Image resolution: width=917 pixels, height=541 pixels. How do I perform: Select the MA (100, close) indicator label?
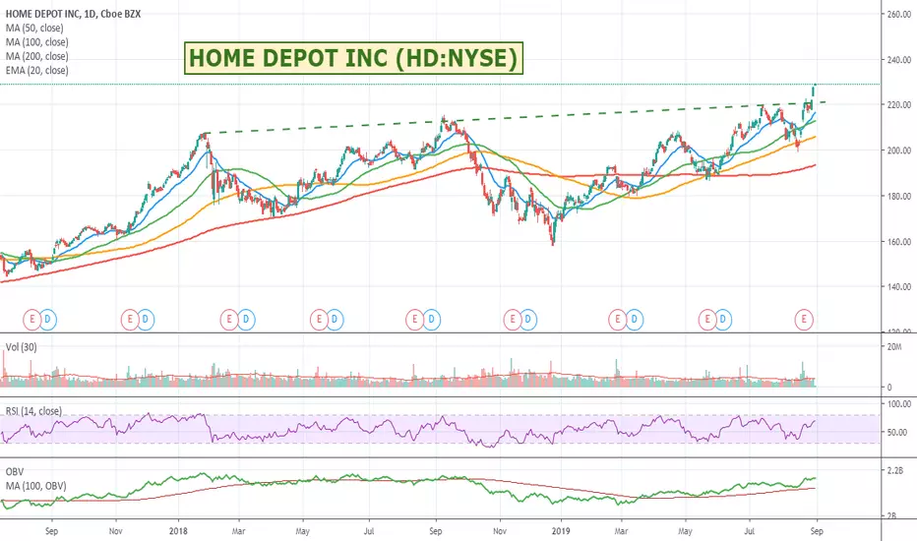(36, 42)
